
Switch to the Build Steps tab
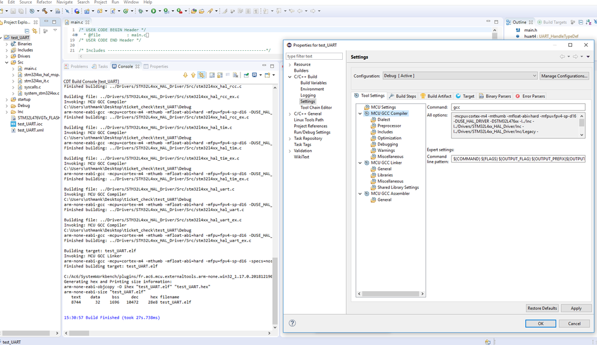pos(403,96)
